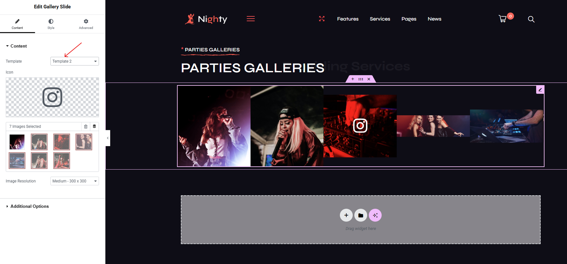Add new section with plus circle
Viewport: 567px width, 264px height.
346,215
